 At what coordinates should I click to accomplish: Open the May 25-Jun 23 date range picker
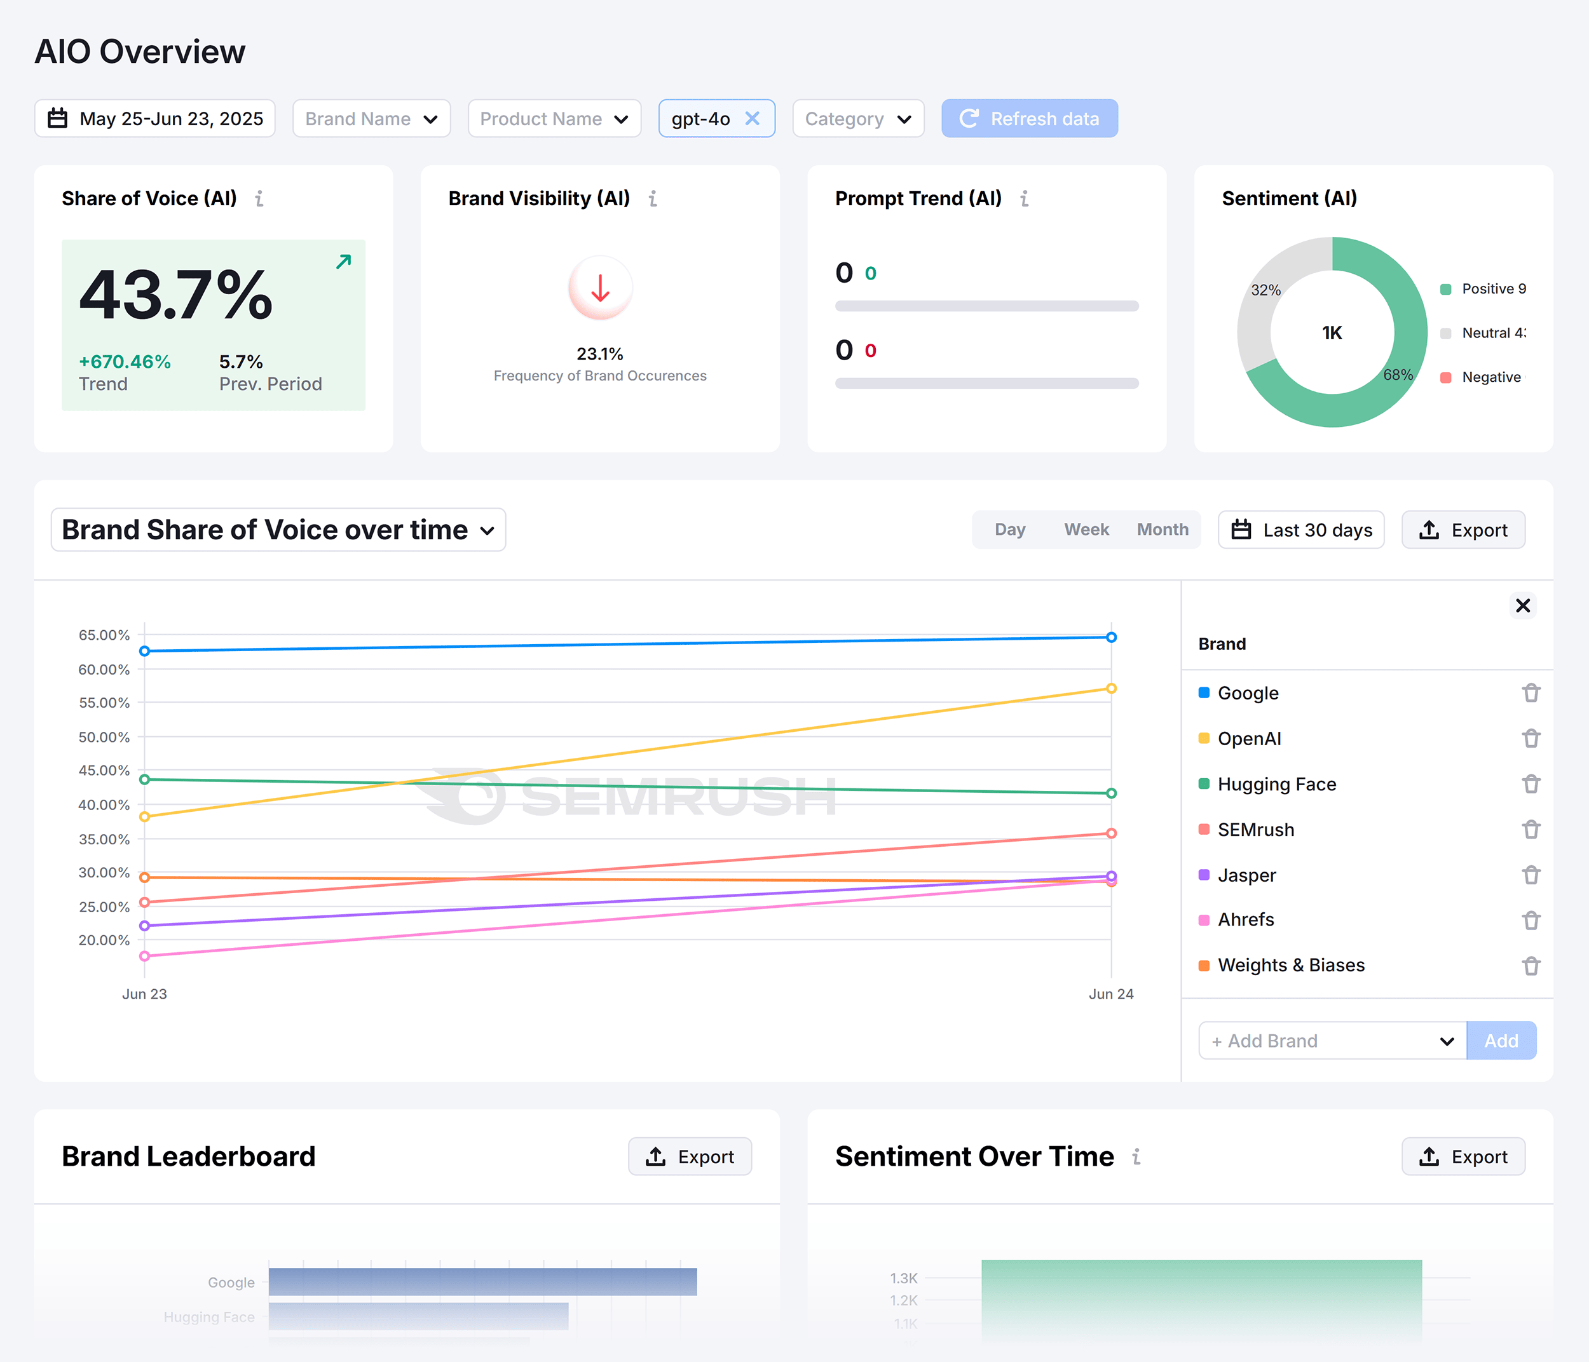coord(154,118)
